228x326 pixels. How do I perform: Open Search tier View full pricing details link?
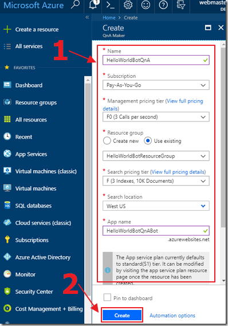(178, 172)
